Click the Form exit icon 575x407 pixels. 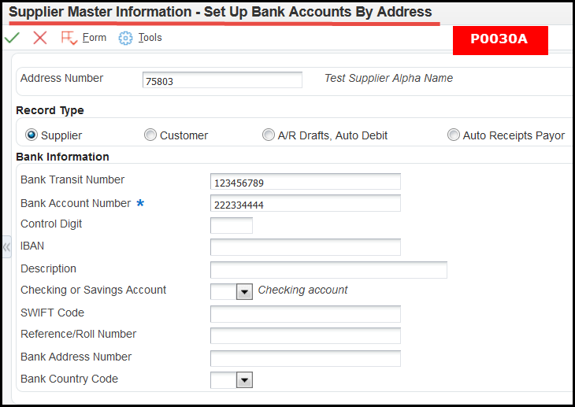coord(69,38)
